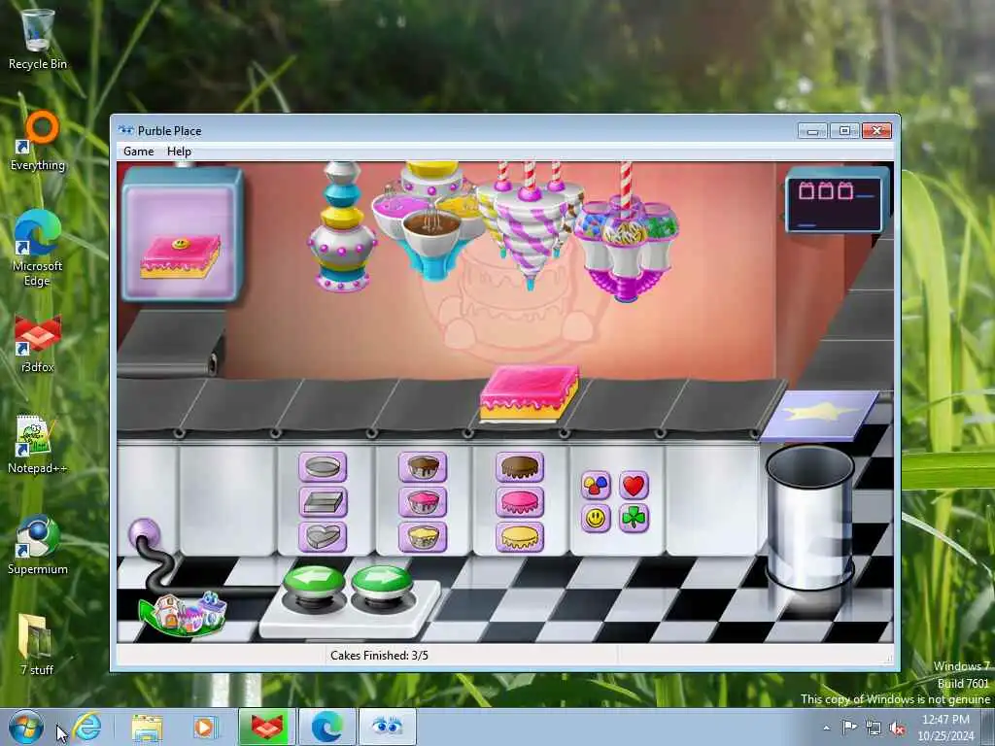
Task: Pick the pink icing option
Action: point(520,502)
